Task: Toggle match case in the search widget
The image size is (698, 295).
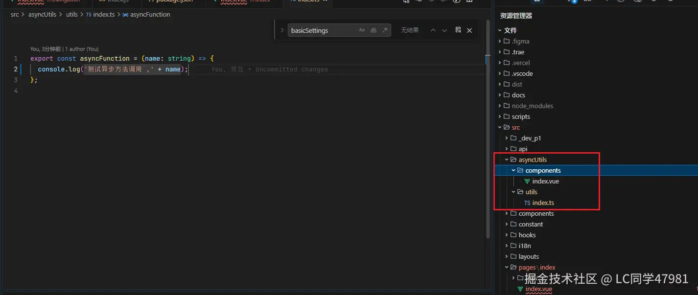Action: coord(362,30)
